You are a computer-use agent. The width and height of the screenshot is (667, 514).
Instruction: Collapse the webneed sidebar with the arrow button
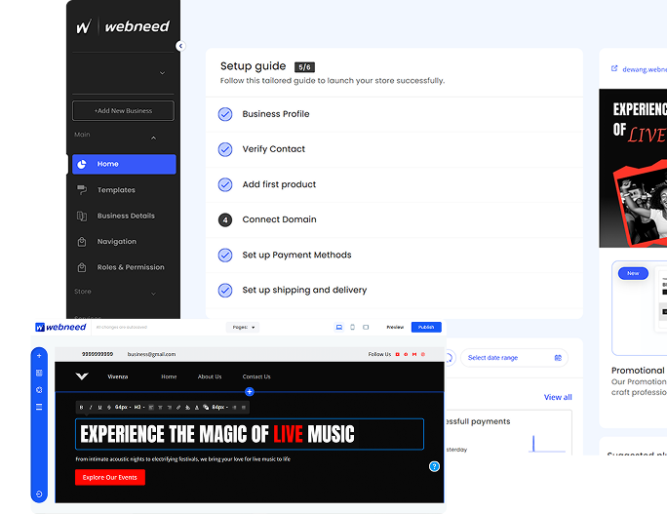click(x=180, y=46)
